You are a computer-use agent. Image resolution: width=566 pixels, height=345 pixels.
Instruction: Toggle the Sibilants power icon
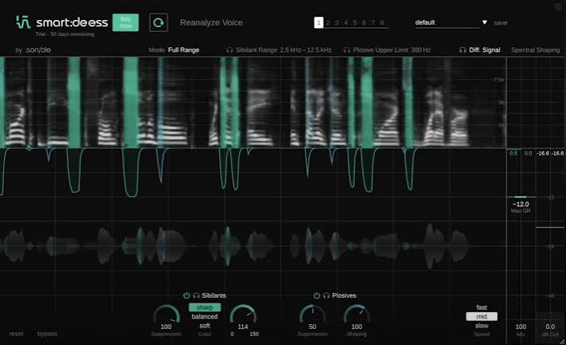point(186,295)
